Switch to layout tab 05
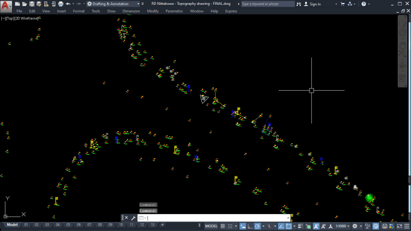Viewport: 411px width, 231px height. (x=68, y=225)
